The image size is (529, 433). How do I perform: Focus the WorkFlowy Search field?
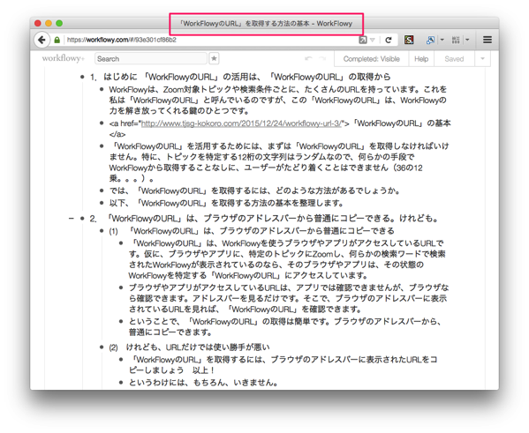point(151,58)
